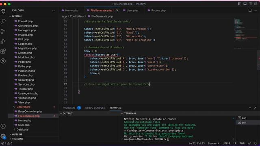Open Explorer more actions ellipsis
Screen dimensions: 260x146
[x=54, y=11]
